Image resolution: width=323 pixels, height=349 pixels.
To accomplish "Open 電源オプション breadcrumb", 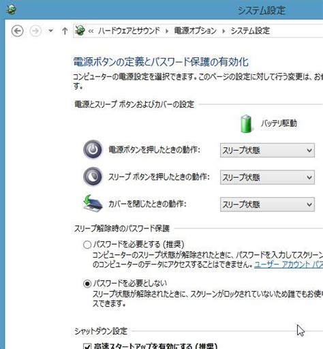I will click(195, 31).
